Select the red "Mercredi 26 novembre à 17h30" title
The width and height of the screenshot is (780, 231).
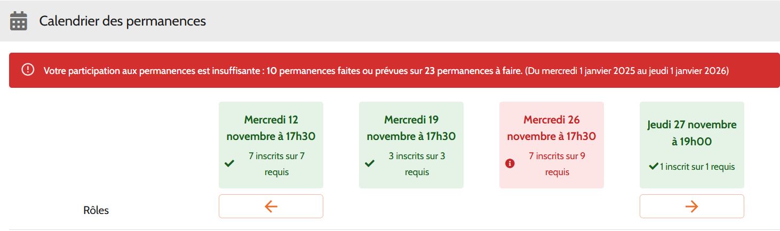(552, 128)
